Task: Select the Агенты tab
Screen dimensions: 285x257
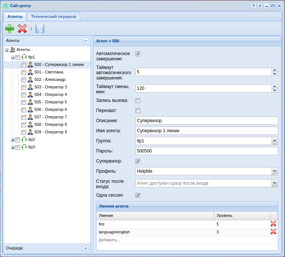Action: click(x=15, y=16)
